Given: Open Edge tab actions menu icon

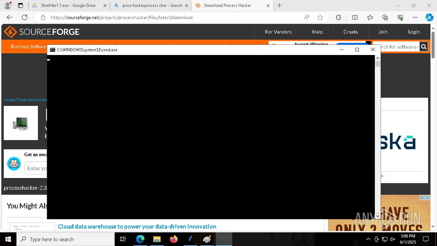Looking at the screenshot, I should point(20,5).
